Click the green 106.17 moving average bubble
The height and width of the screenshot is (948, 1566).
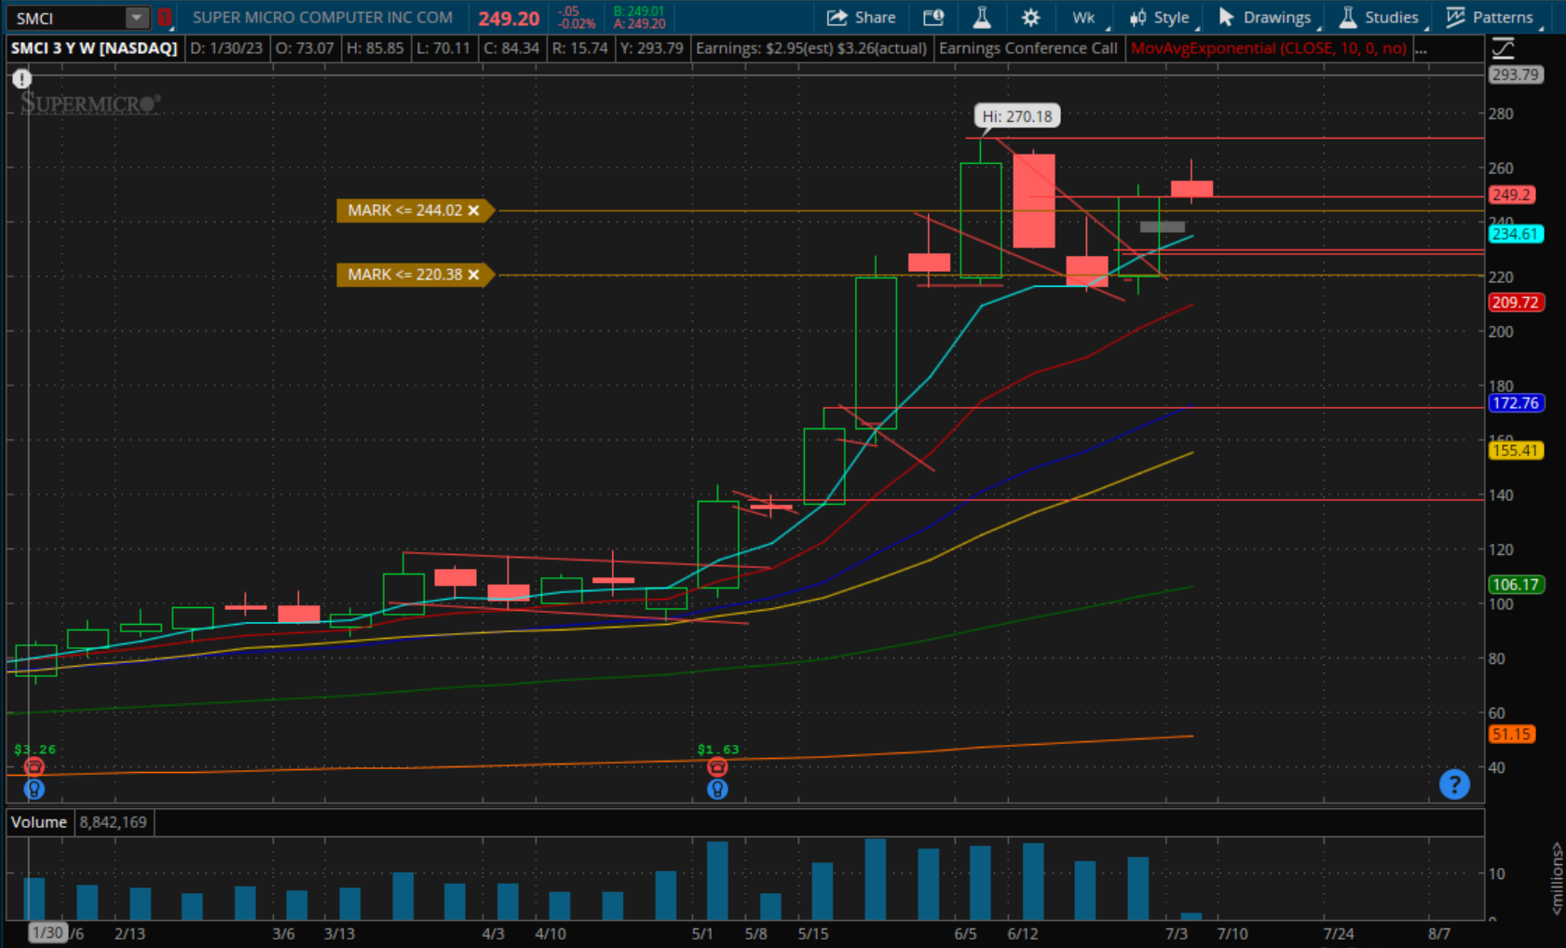[x=1515, y=585]
